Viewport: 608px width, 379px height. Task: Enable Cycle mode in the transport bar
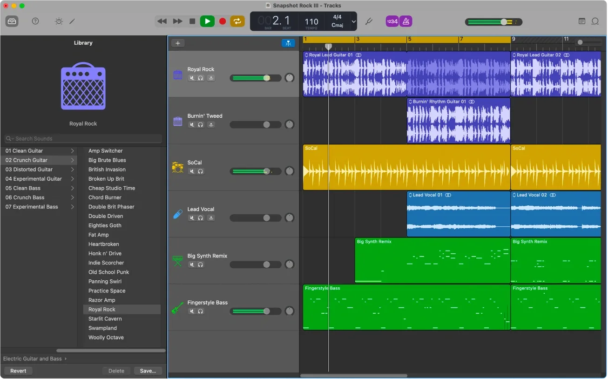237,21
